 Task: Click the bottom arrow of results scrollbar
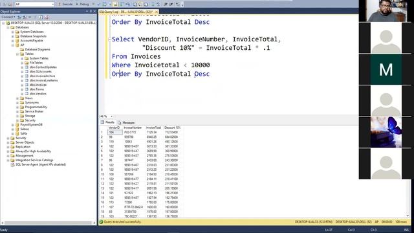point(408,216)
